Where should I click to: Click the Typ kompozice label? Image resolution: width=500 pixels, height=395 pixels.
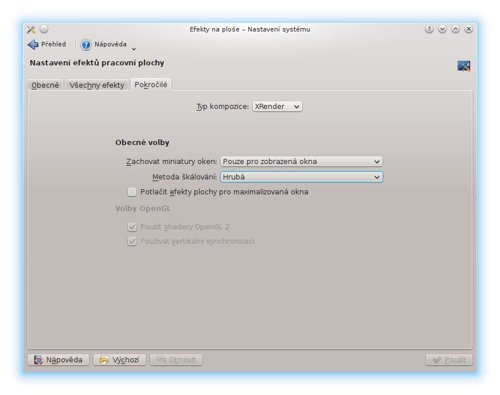click(x=222, y=107)
